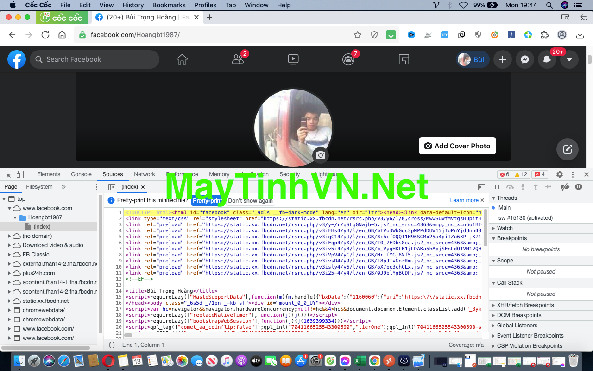593x371 pixels.
Task: Expand Event Listener Breakpoints section
Action: [x=530, y=336]
